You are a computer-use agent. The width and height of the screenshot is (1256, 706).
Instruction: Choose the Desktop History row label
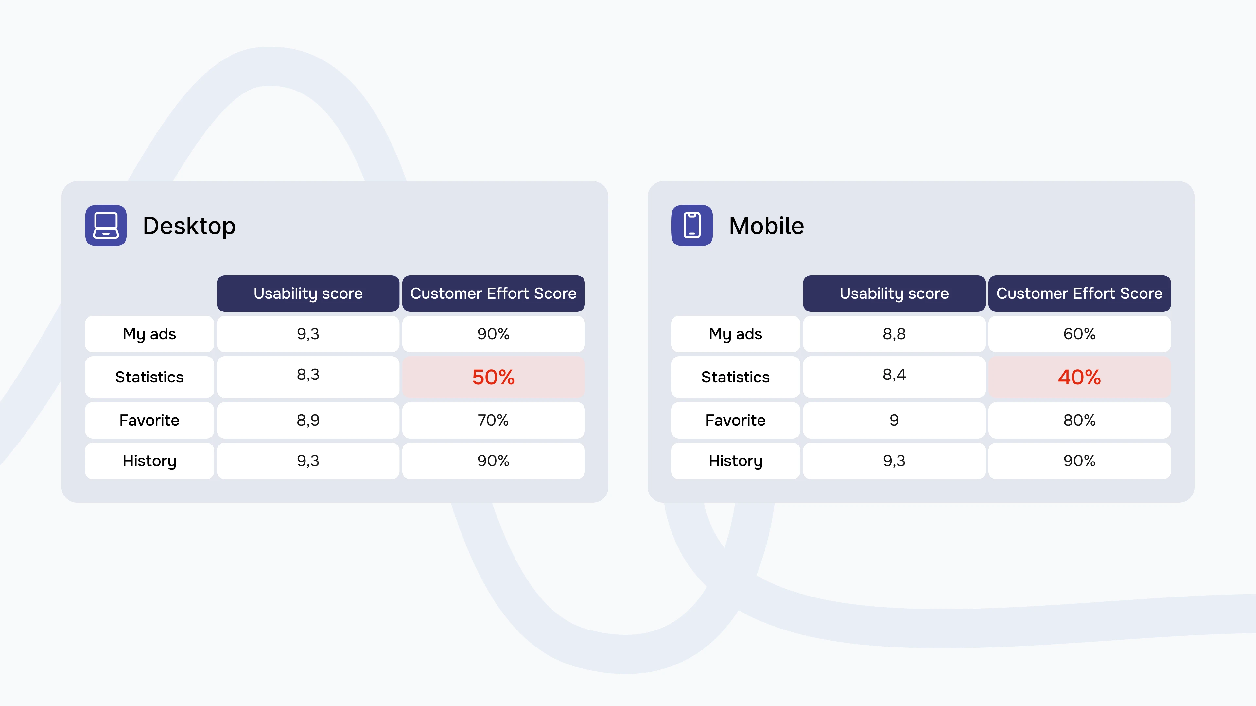tap(149, 461)
